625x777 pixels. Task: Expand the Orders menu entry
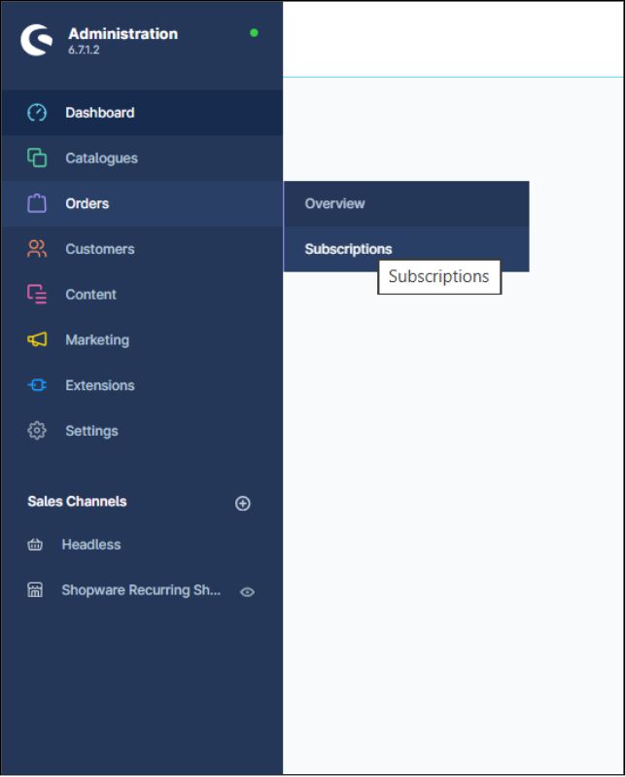coord(87,203)
